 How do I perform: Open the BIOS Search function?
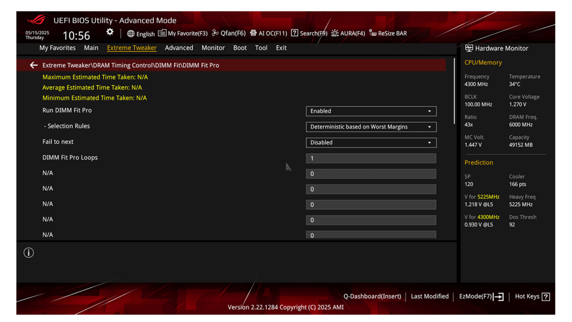309,33
